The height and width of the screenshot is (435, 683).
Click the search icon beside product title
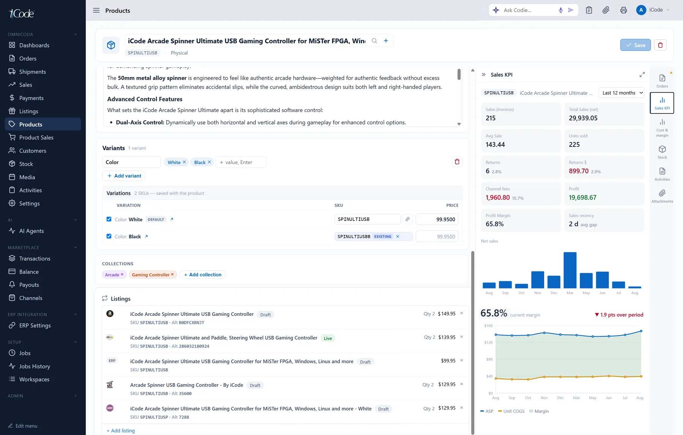(x=375, y=41)
